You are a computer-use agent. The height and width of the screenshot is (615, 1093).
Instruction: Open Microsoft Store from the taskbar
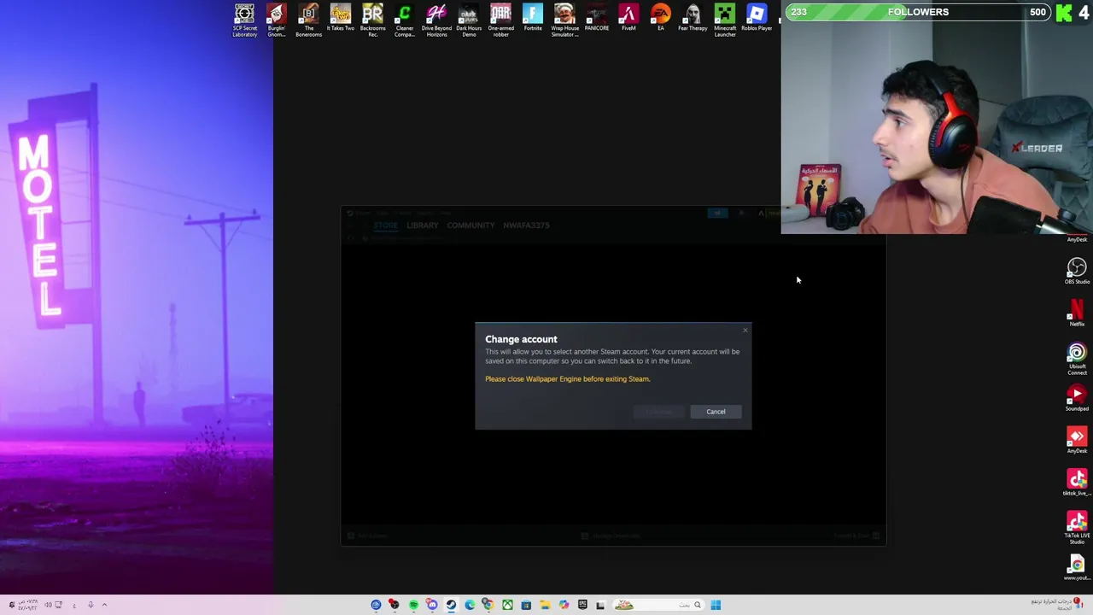[526, 605]
